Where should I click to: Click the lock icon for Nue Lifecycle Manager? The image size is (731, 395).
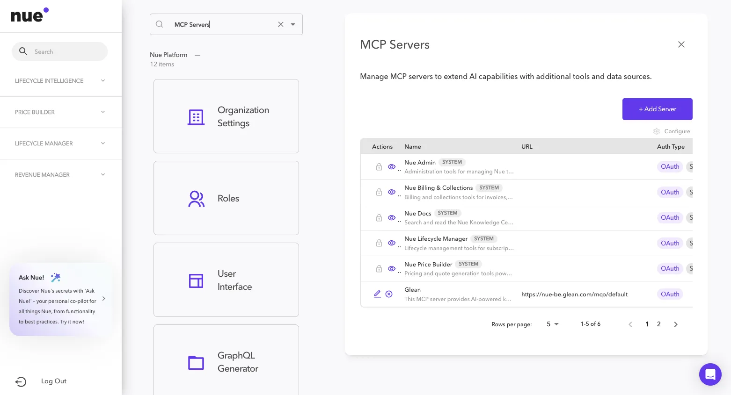coord(379,243)
